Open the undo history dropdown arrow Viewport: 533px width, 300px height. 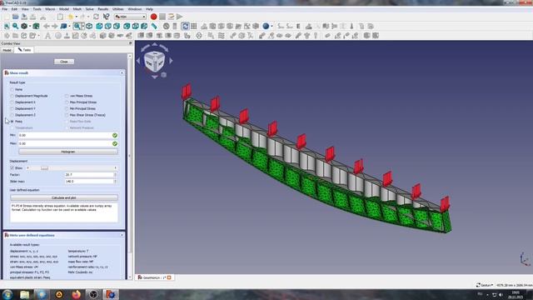point(76,17)
